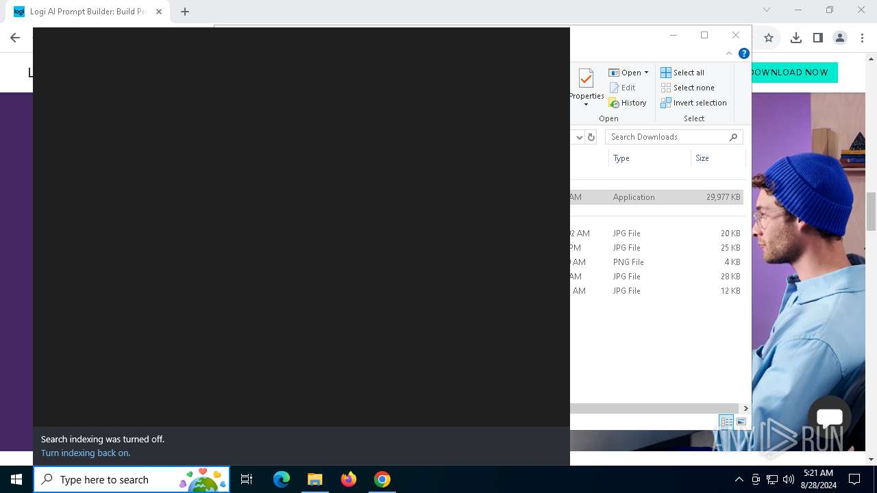Open the notification center on the taskbar
877x493 pixels.
pos(854,479)
